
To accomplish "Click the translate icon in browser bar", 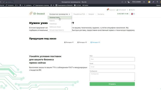I will click(x=129, y=2).
